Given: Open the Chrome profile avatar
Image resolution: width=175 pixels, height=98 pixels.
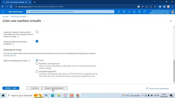Looking at the screenshot, I should (x=168, y=7).
